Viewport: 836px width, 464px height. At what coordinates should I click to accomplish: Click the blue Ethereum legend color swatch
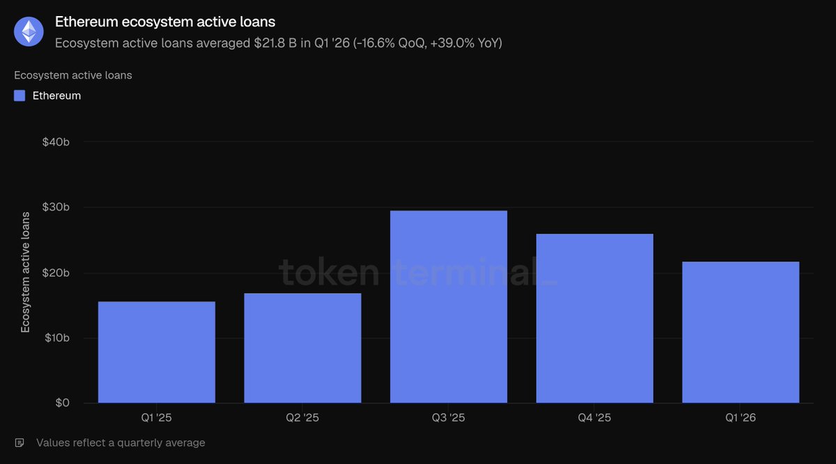click(x=20, y=96)
